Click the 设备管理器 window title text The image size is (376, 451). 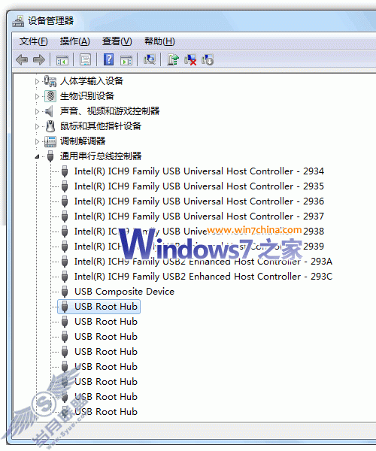click(x=50, y=21)
